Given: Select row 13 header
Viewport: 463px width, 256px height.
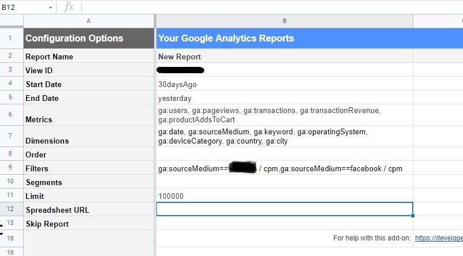Looking at the screenshot, I should coord(12,223).
